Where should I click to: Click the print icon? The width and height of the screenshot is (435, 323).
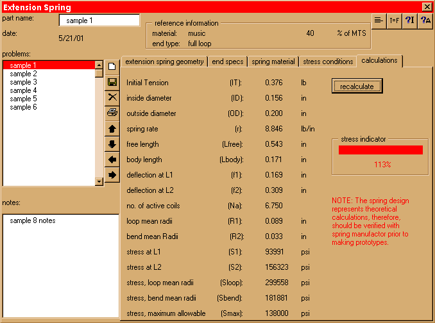click(112, 113)
